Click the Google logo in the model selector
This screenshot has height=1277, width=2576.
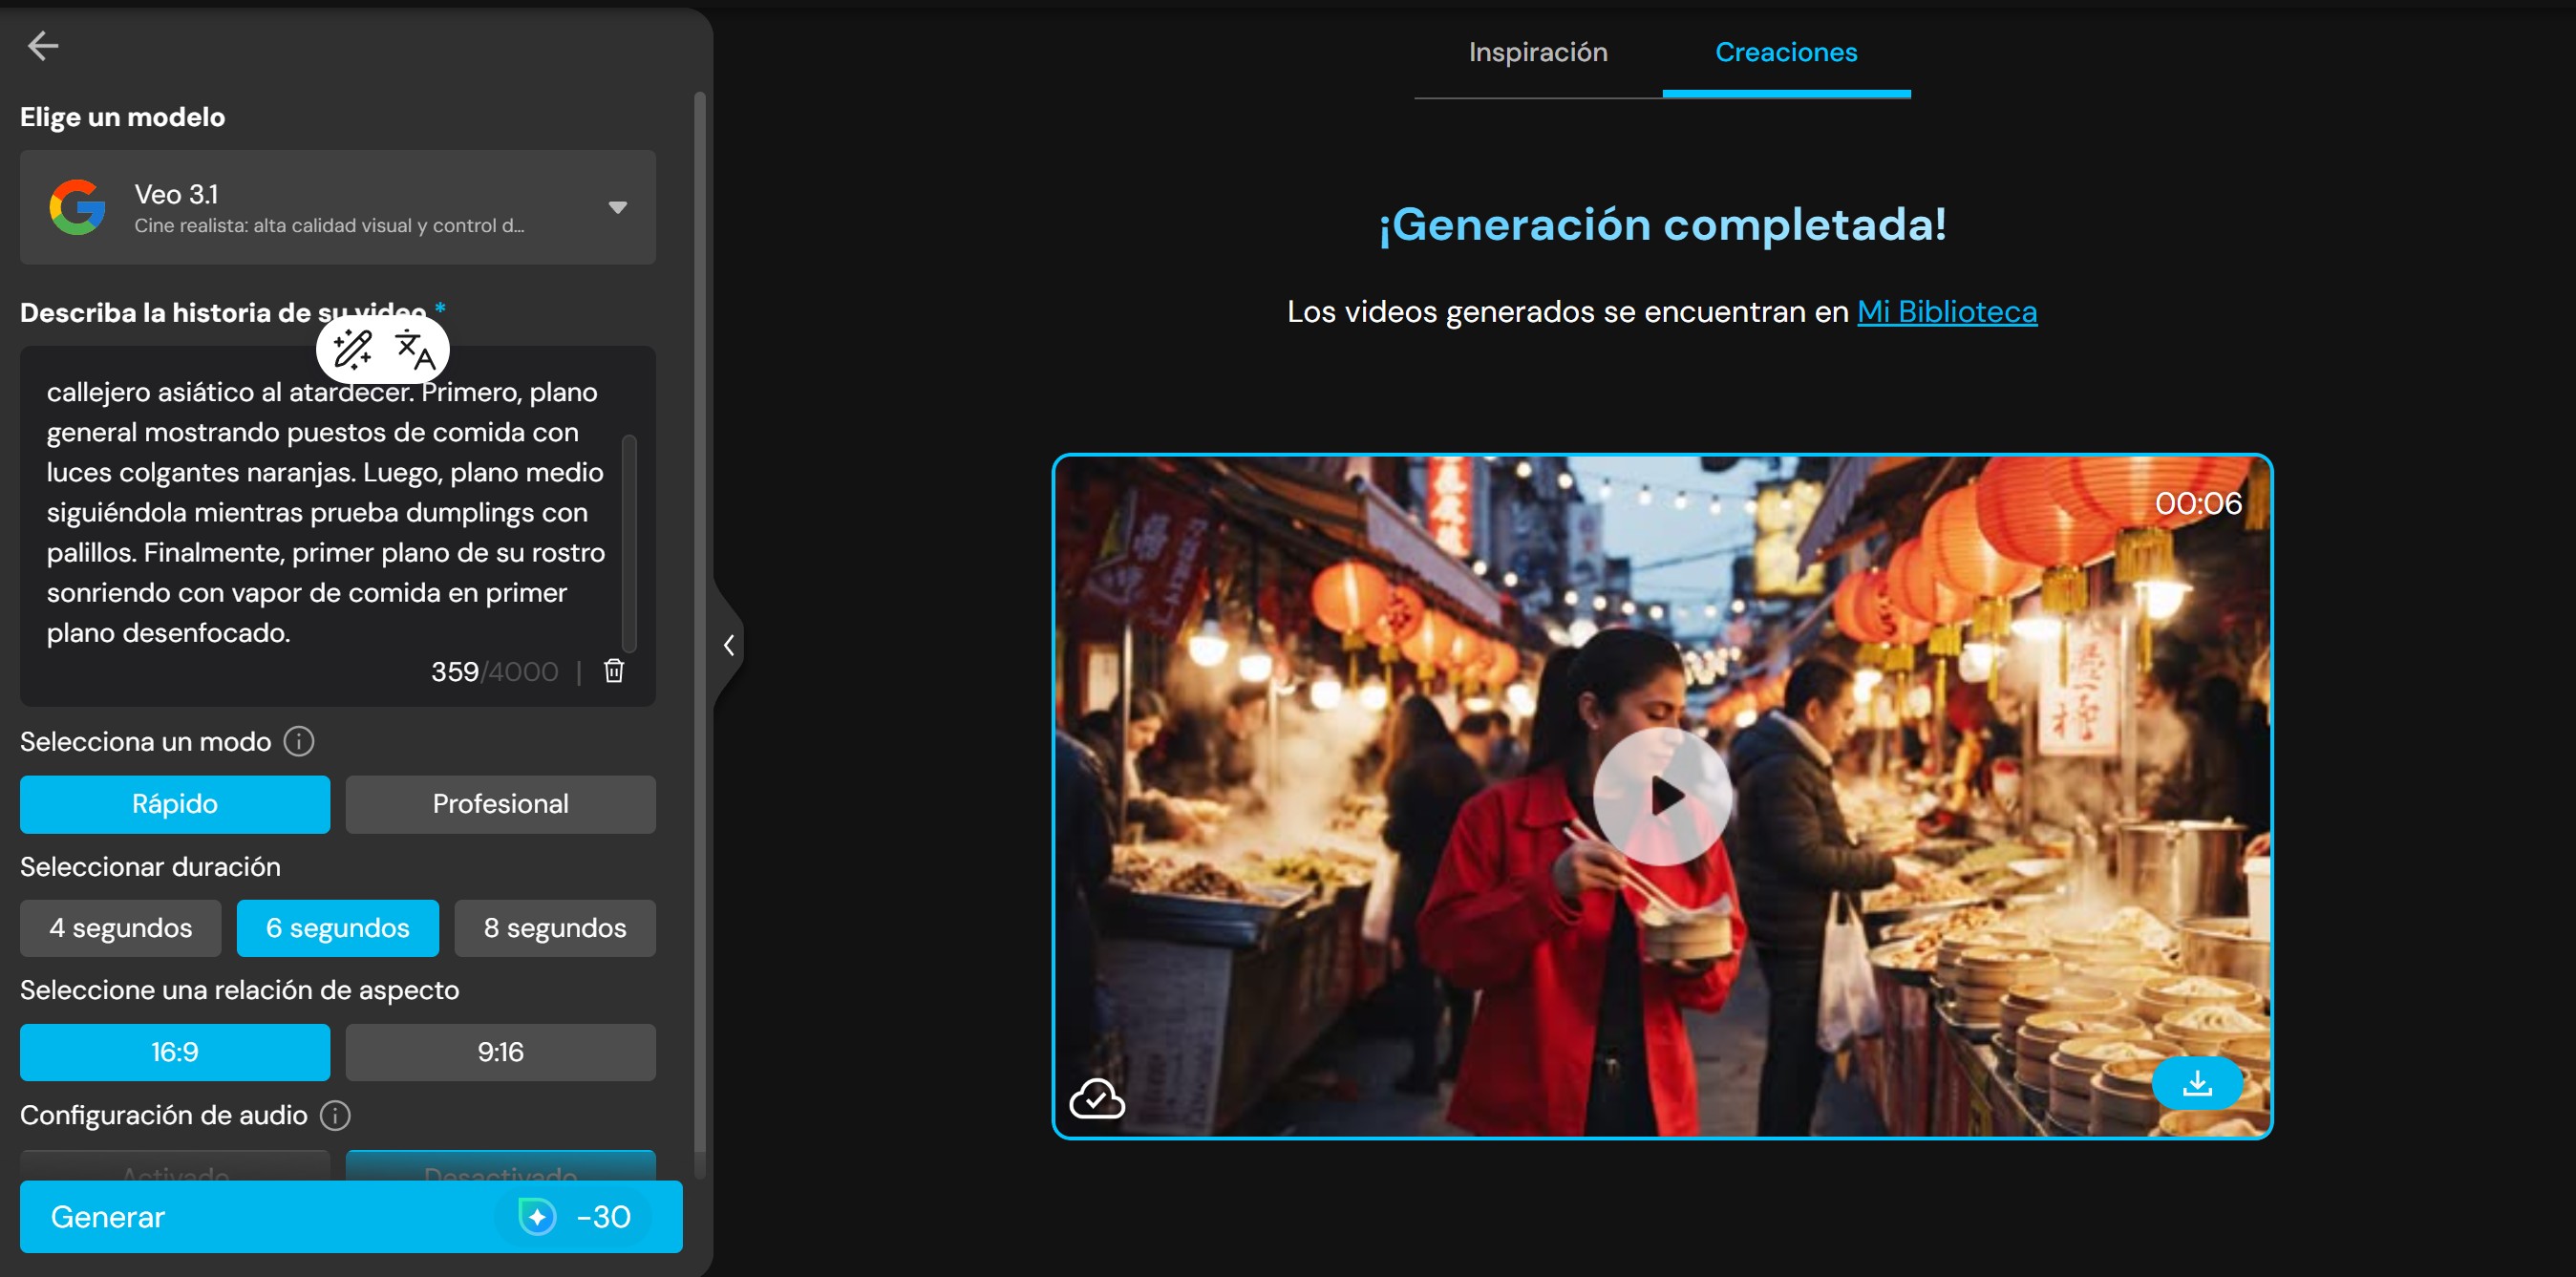point(78,207)
